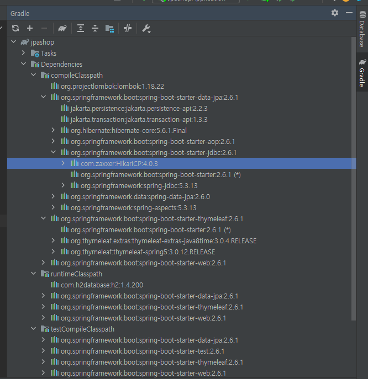Click library icon beside lombok:1.18.22
The height and width of the screenshot is (379, 368).
point(55,86)
